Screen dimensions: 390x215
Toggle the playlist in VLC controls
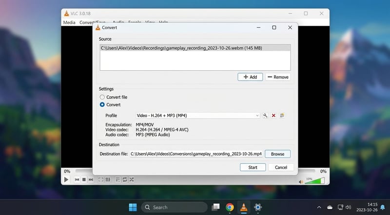coord(117,179)
